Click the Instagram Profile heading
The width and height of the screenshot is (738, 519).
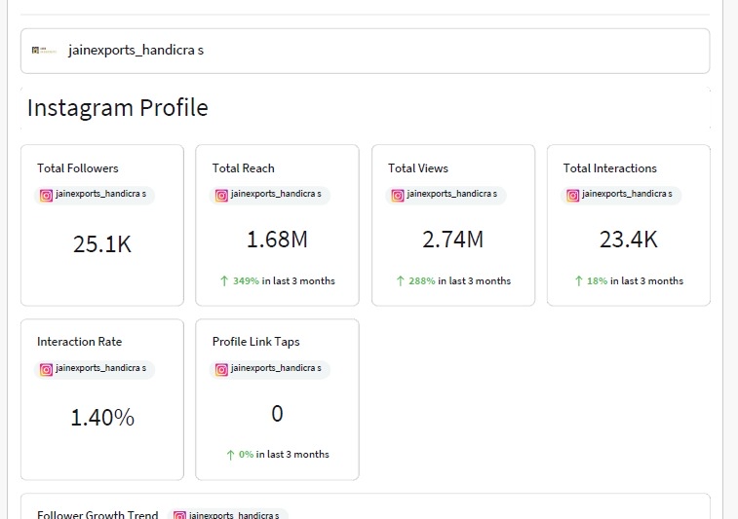click(118, 108)
